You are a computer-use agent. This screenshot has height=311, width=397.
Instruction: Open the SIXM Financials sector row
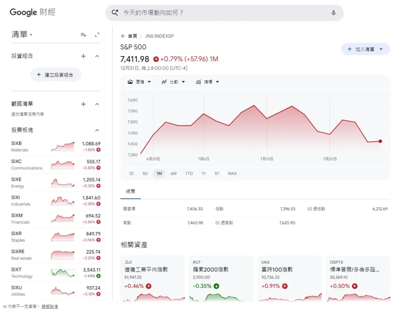point(56,219)
